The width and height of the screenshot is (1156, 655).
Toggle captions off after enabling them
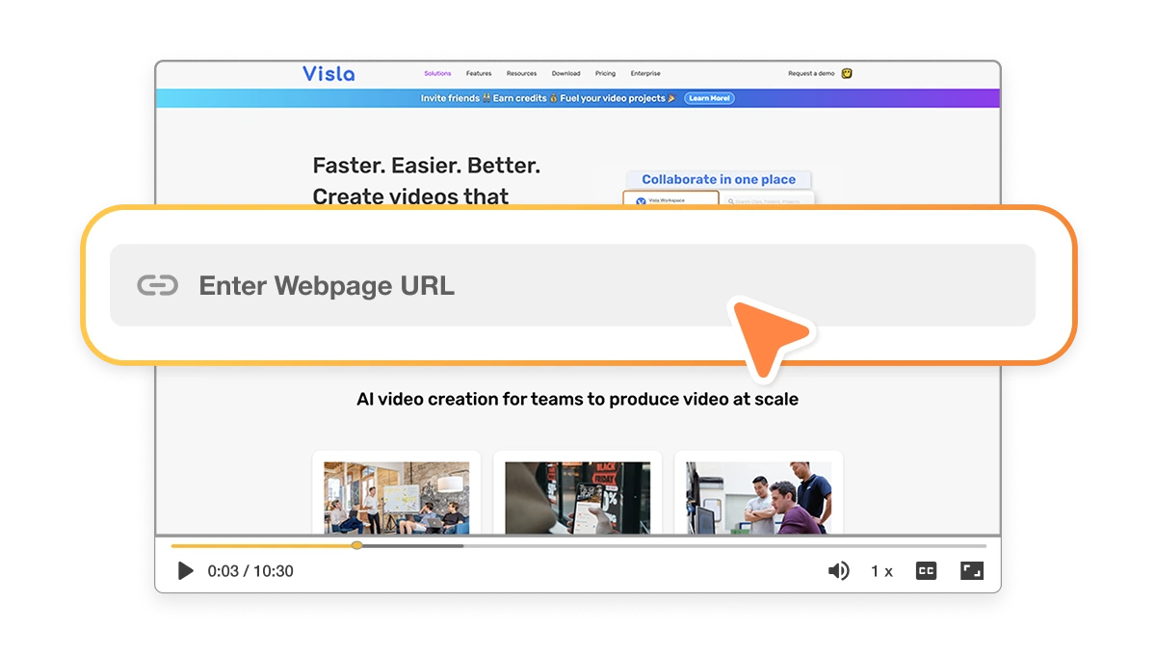[x=925, y=570]
